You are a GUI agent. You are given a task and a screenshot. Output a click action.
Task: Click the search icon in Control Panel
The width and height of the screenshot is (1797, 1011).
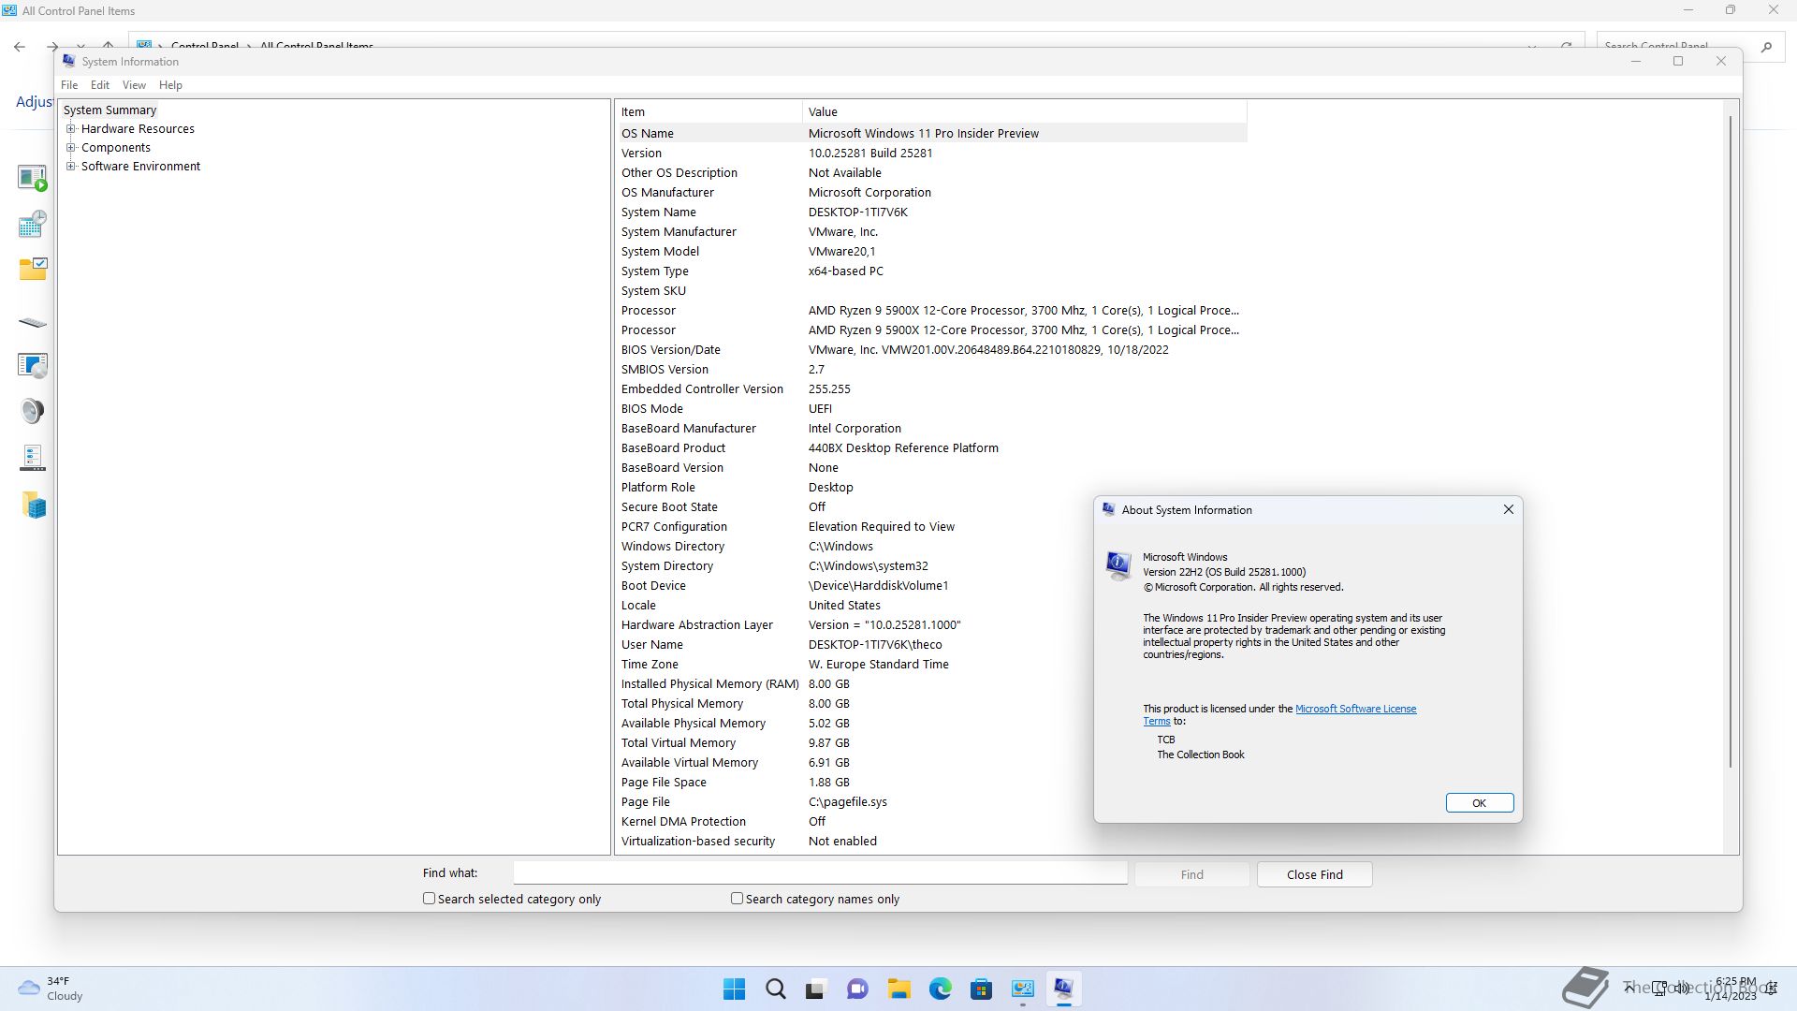(1766, 46)
